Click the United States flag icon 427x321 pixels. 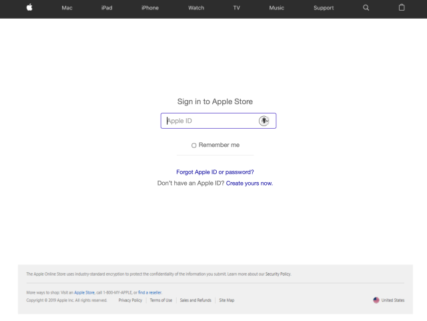click(376, 300)
